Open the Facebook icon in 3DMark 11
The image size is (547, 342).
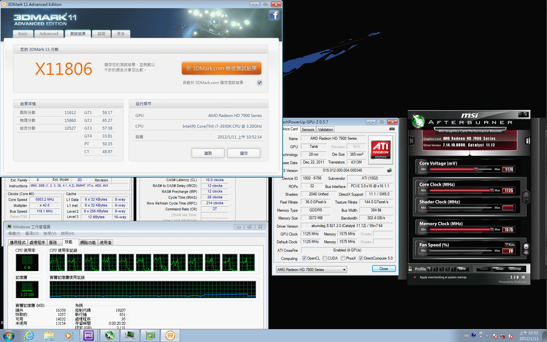[x=274, y=15]
